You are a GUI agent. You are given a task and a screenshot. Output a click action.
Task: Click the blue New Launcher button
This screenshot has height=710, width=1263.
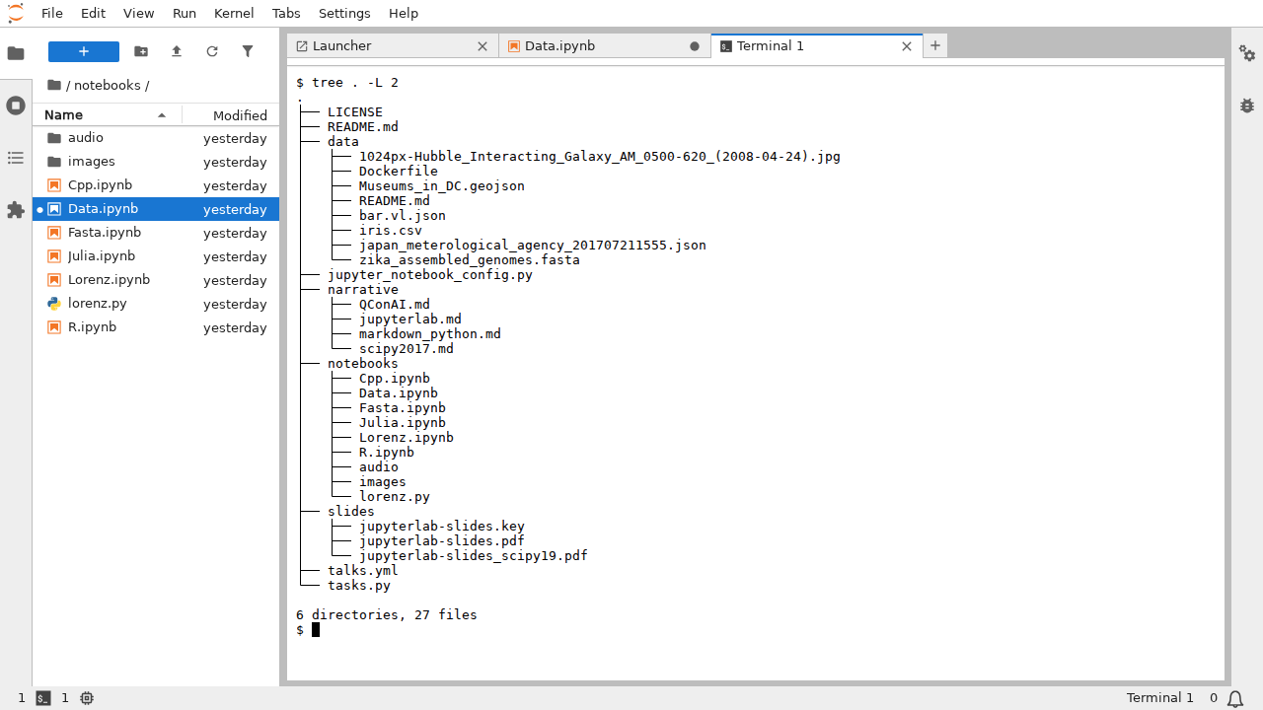point(84,51)
